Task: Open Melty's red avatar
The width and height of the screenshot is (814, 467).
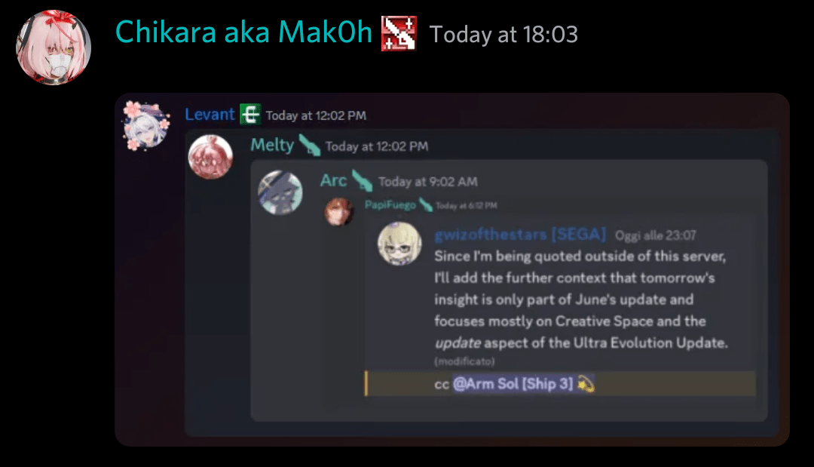Action: (210, 157)
